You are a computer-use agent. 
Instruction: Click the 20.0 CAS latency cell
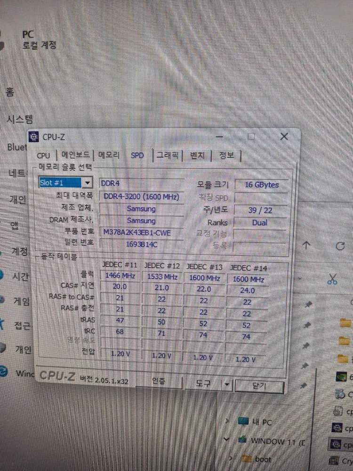[120, 286]
